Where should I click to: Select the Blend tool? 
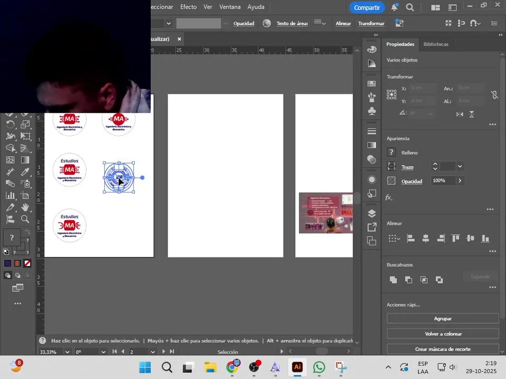[11, 184]
